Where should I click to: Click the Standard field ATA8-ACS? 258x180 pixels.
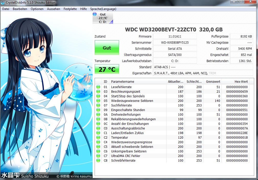pos(203,67)
